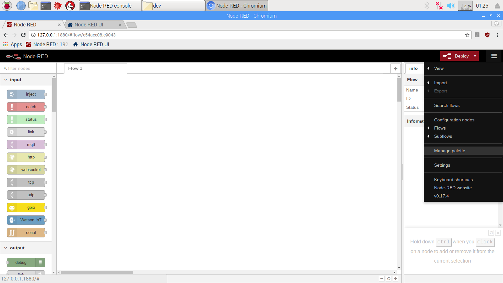Select the Watson IoT input node
Viewport: 503px width, 283px height.
pos(26,220)
